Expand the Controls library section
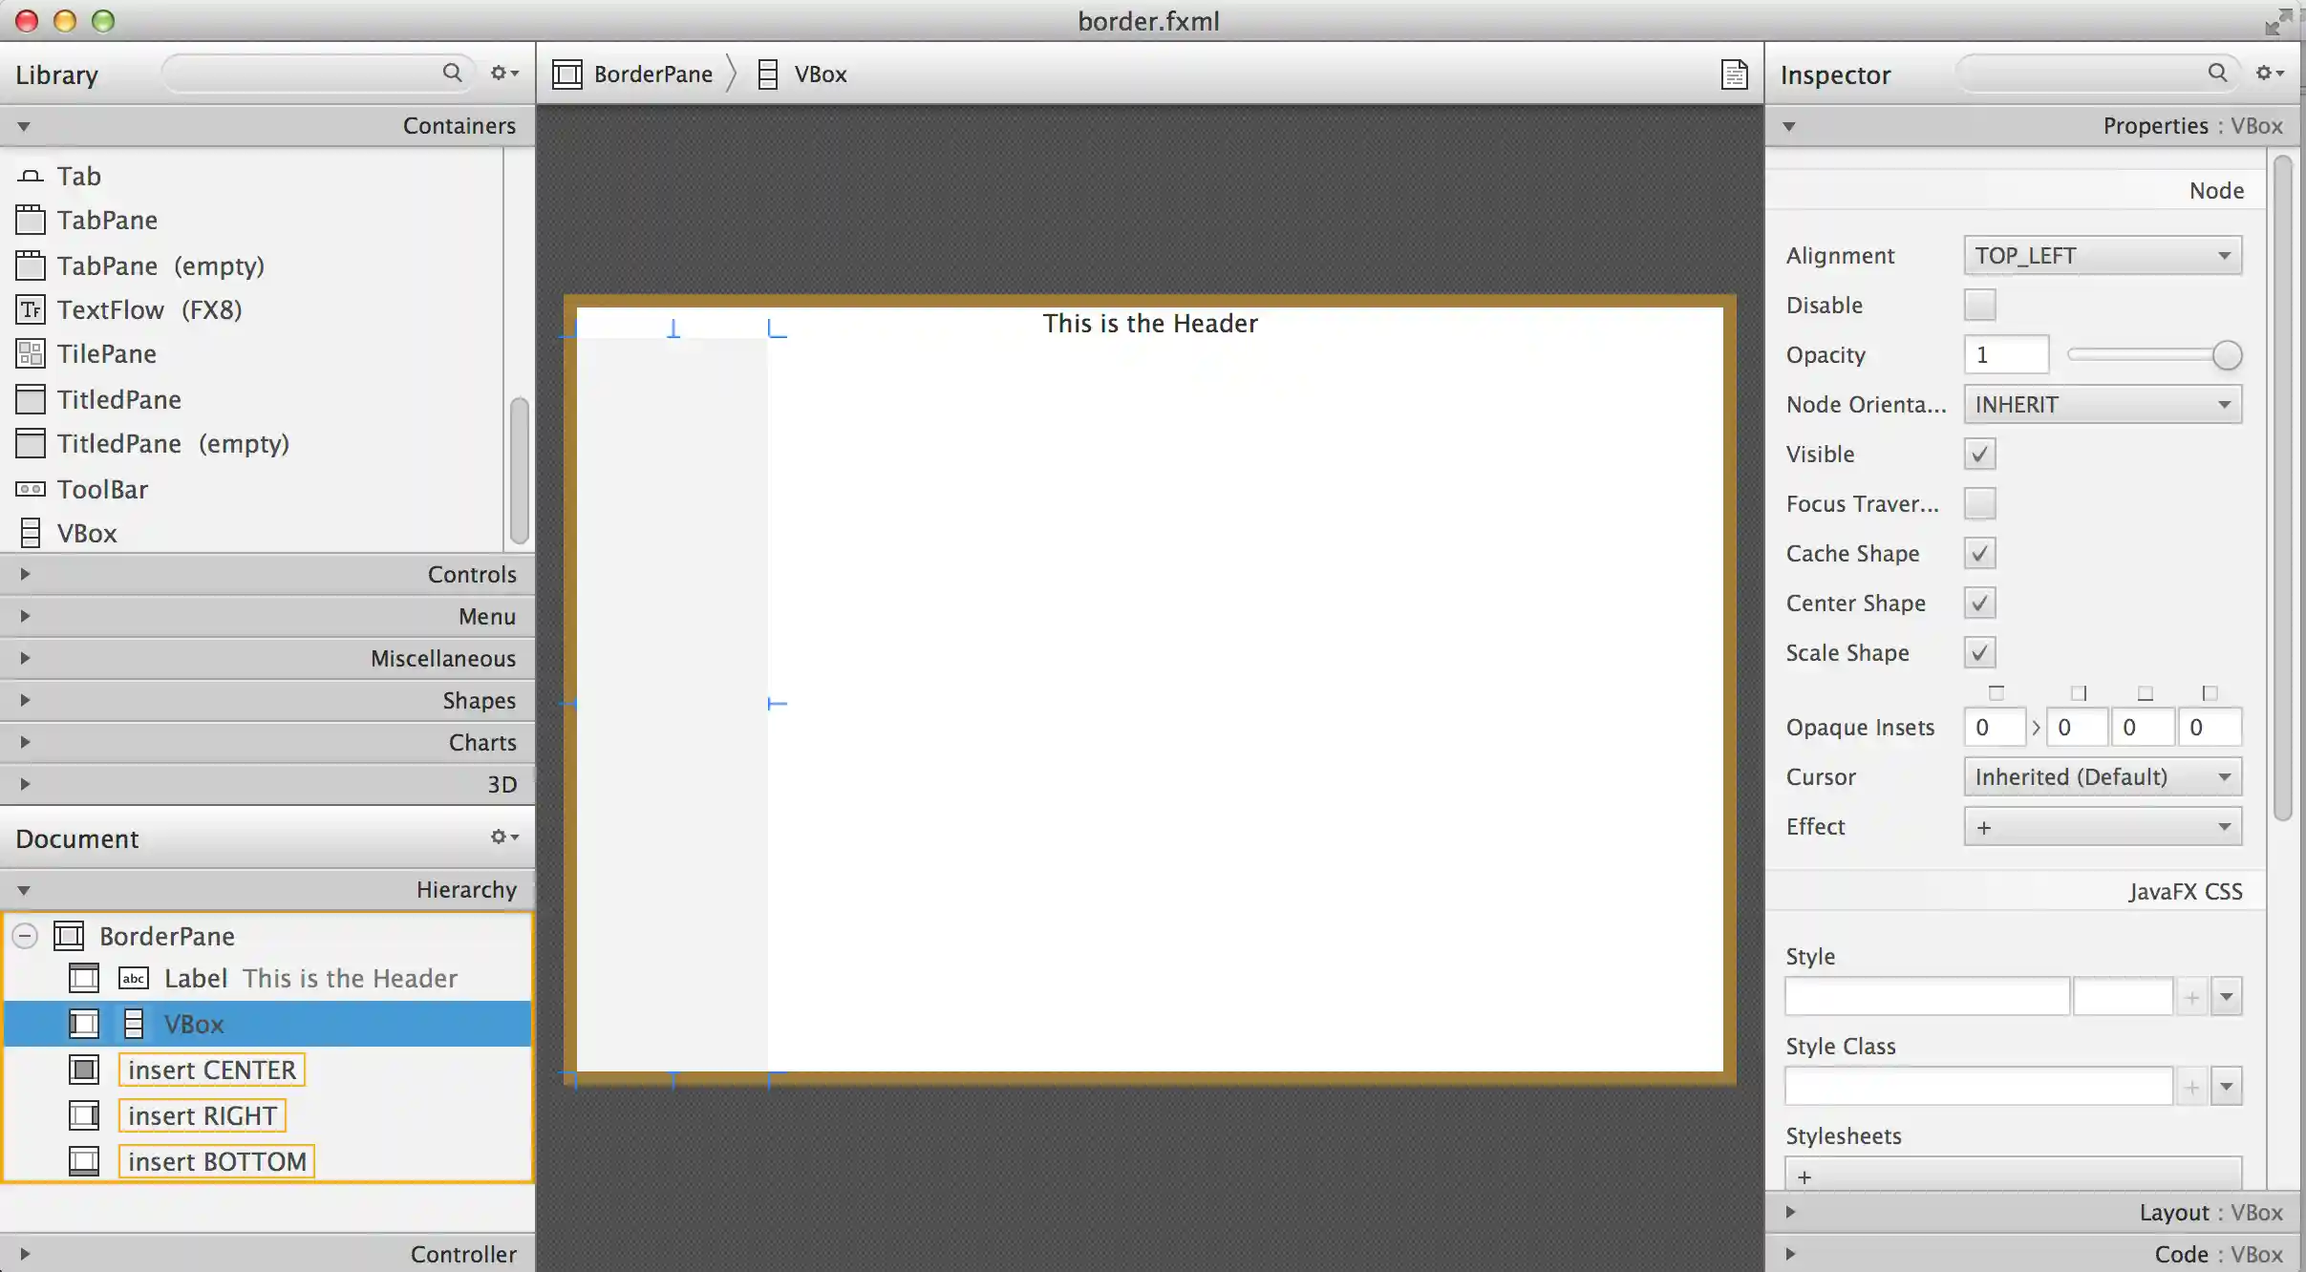 [x=267, y=574]
